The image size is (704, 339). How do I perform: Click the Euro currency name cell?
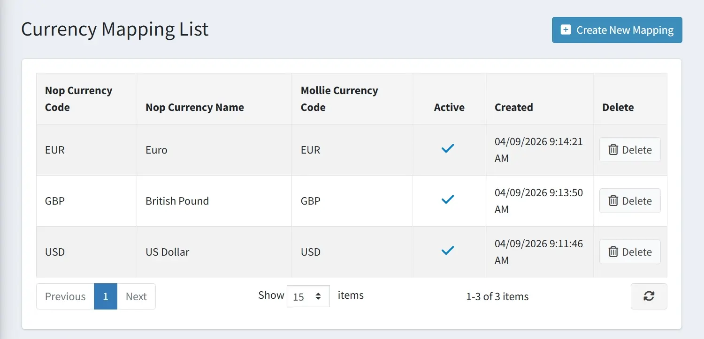tap(214, 150)
